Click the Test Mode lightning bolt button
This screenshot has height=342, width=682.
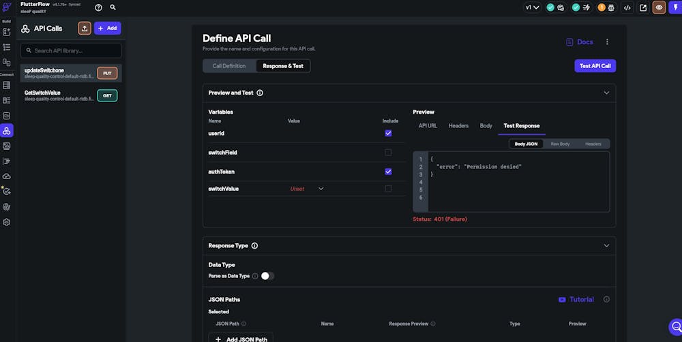tap(675, 7)
